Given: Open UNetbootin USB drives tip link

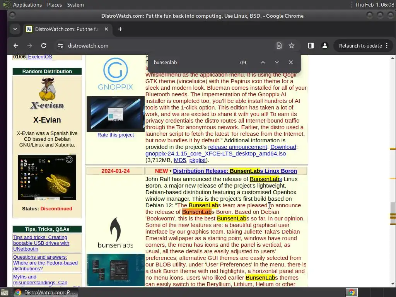Looking at the screenshot, I should (x=41, y=243).
